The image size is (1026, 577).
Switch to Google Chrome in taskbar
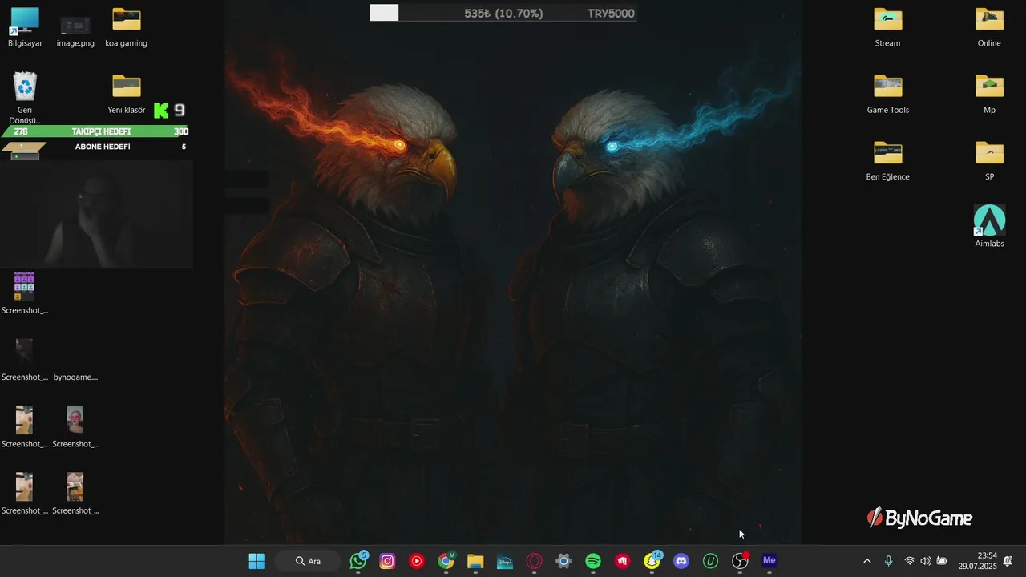click(x=446, y=561)
